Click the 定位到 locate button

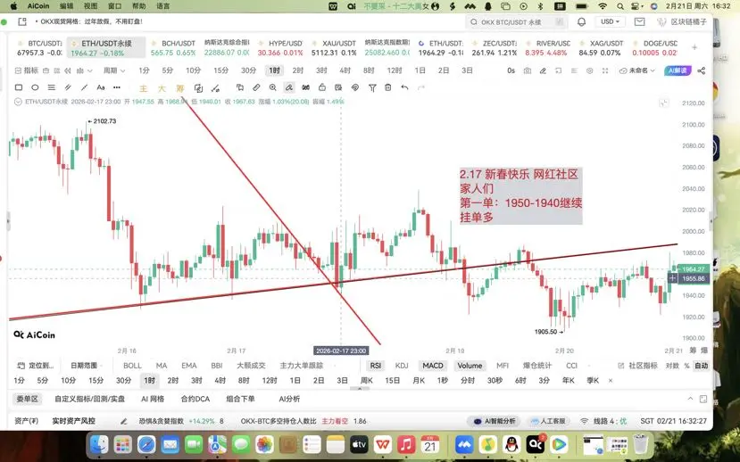pyautogui.click(x=36, y=366)
